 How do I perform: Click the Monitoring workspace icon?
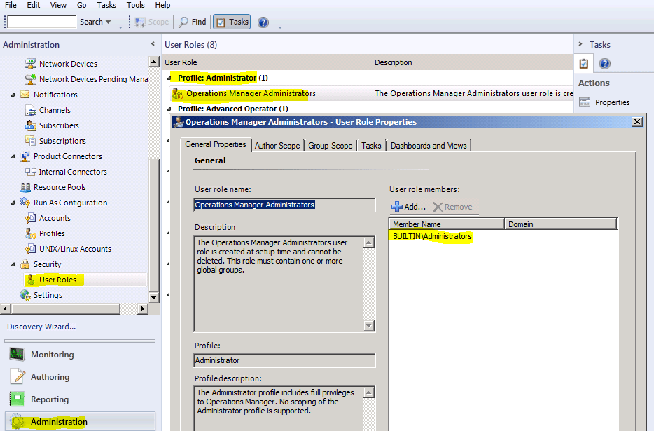(17, 354)
